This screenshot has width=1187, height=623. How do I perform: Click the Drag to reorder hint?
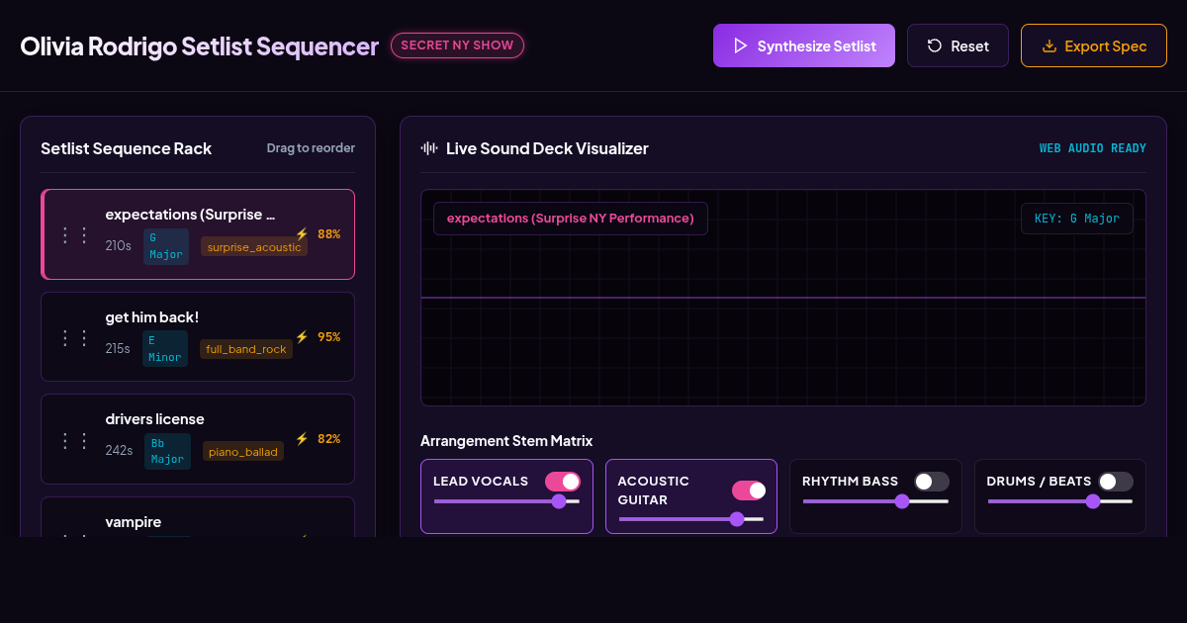tap(311, 148)
